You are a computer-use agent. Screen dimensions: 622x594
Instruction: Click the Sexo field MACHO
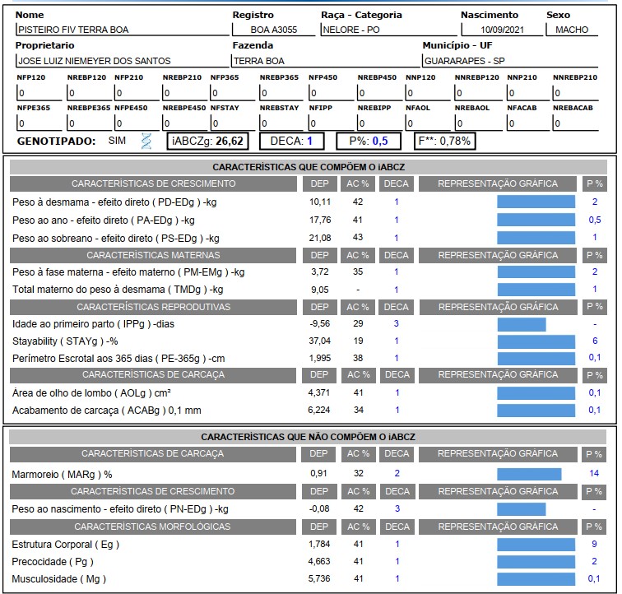pyautogui.click(x=572, y=30)
